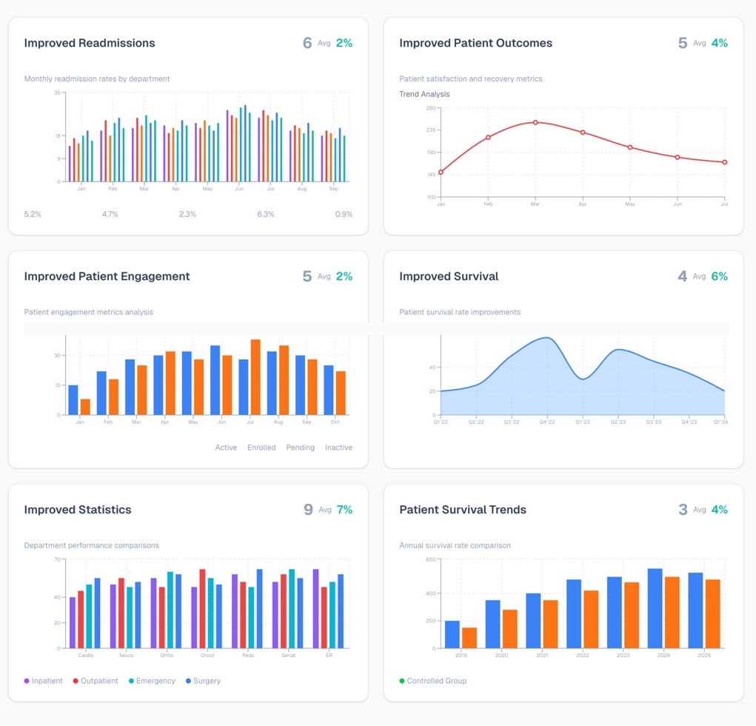Image resolution: width=756 pixels, height=726 pixels.
Task: Click the red Outpatient legend dot
Action: [x=76, y=681]
